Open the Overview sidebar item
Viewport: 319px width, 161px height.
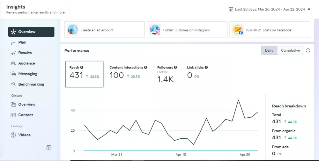(x=31, y=32)
